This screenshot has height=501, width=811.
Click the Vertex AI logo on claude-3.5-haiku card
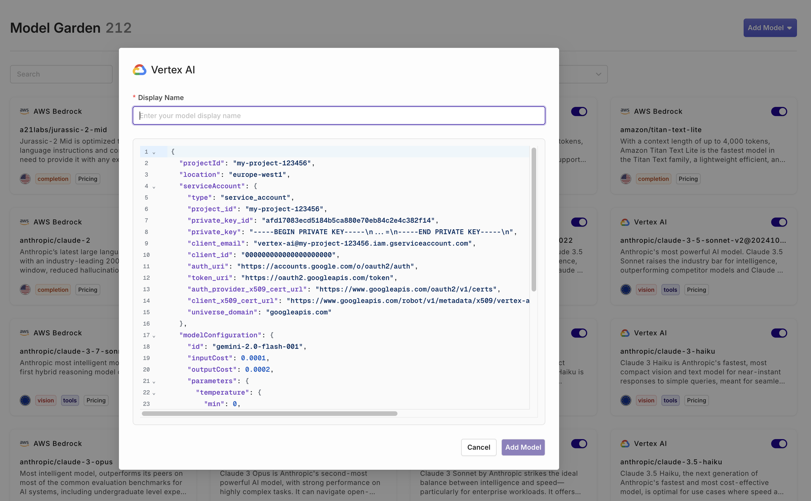625,443
